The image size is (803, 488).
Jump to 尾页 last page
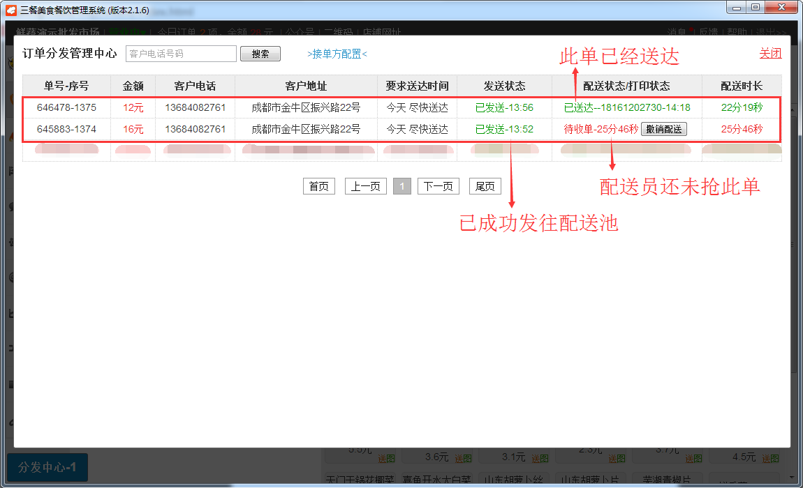tap(485, 186)
